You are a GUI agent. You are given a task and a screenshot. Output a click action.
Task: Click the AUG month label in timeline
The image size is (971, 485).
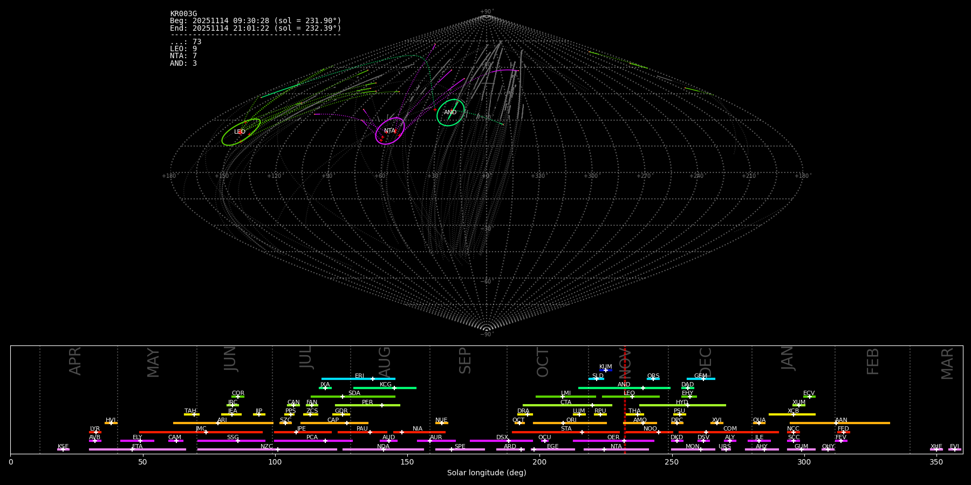(x=385, y=362)
